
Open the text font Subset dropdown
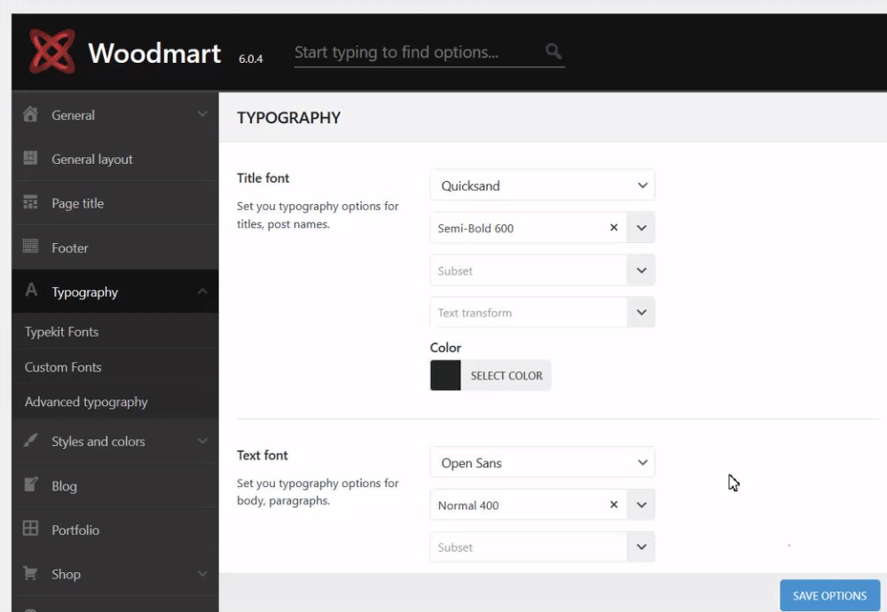[543, 547]
